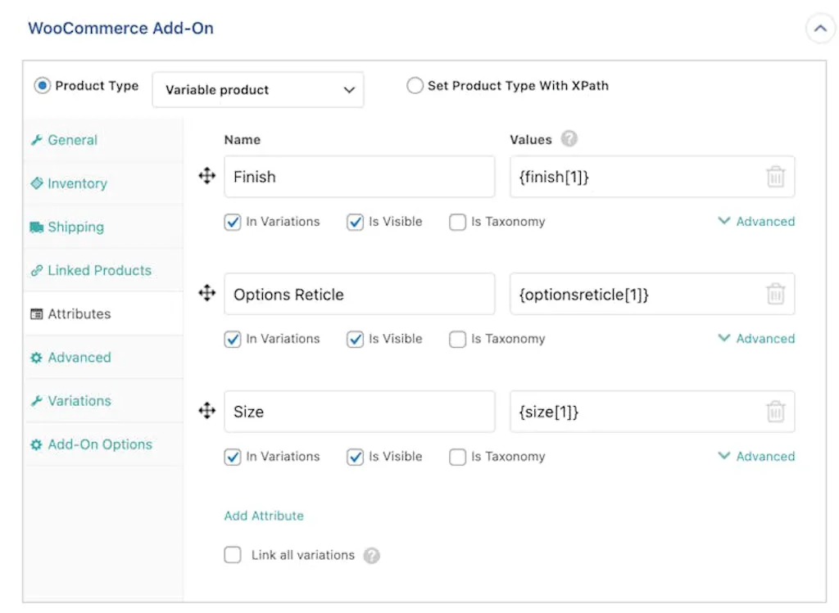Click the chain link icon beside Linked Products

36,270
